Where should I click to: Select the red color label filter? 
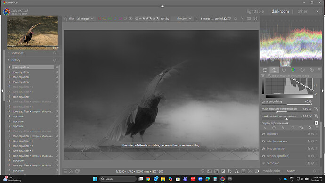(x=100, y=19)
